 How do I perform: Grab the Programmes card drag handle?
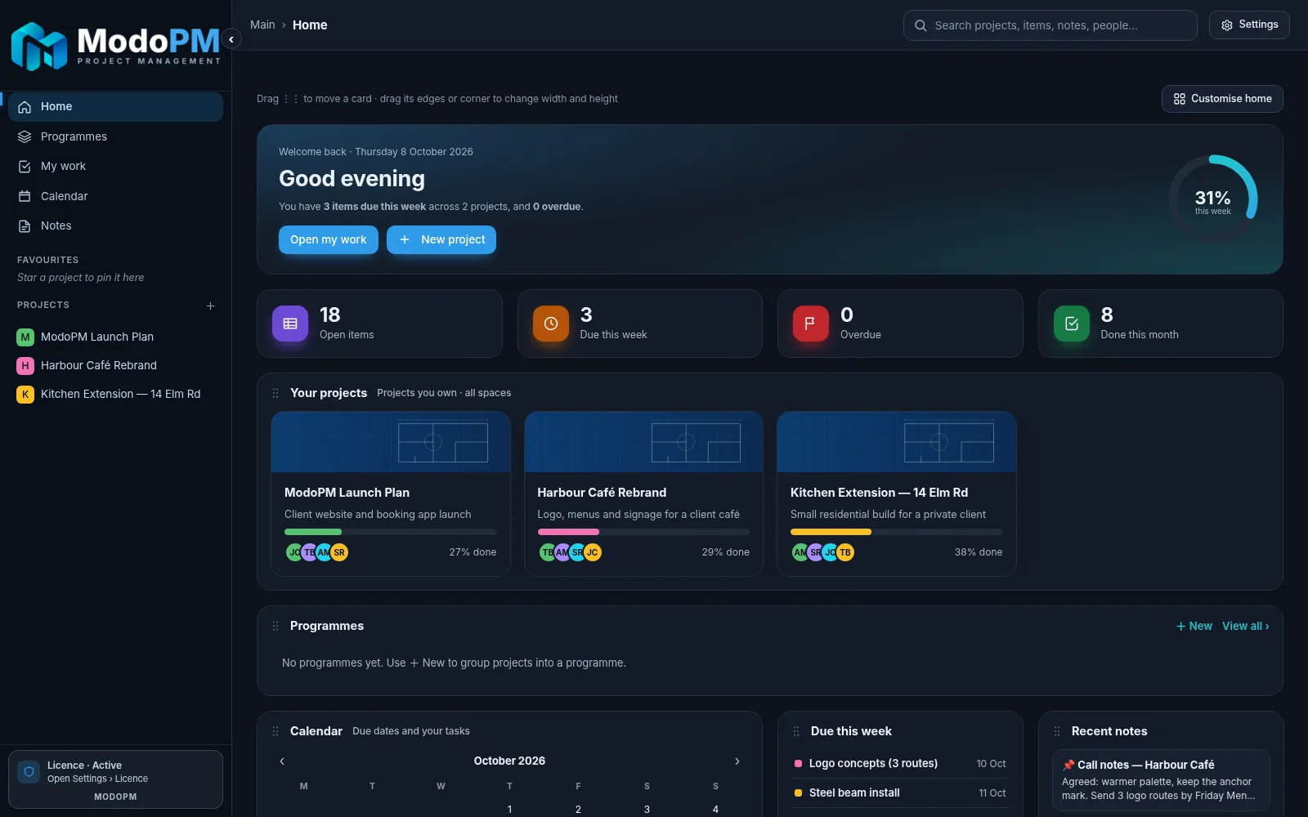275,626
